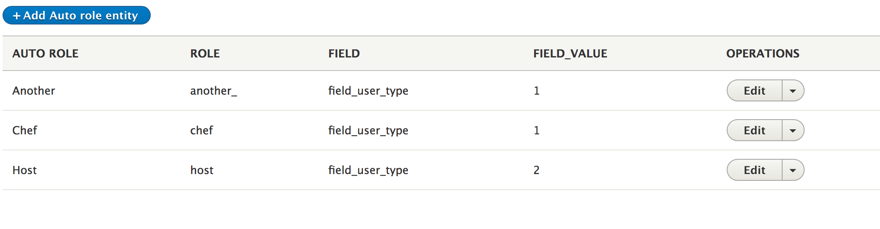
Task: Expand operations dropdown for Another row
Action: 793,90
